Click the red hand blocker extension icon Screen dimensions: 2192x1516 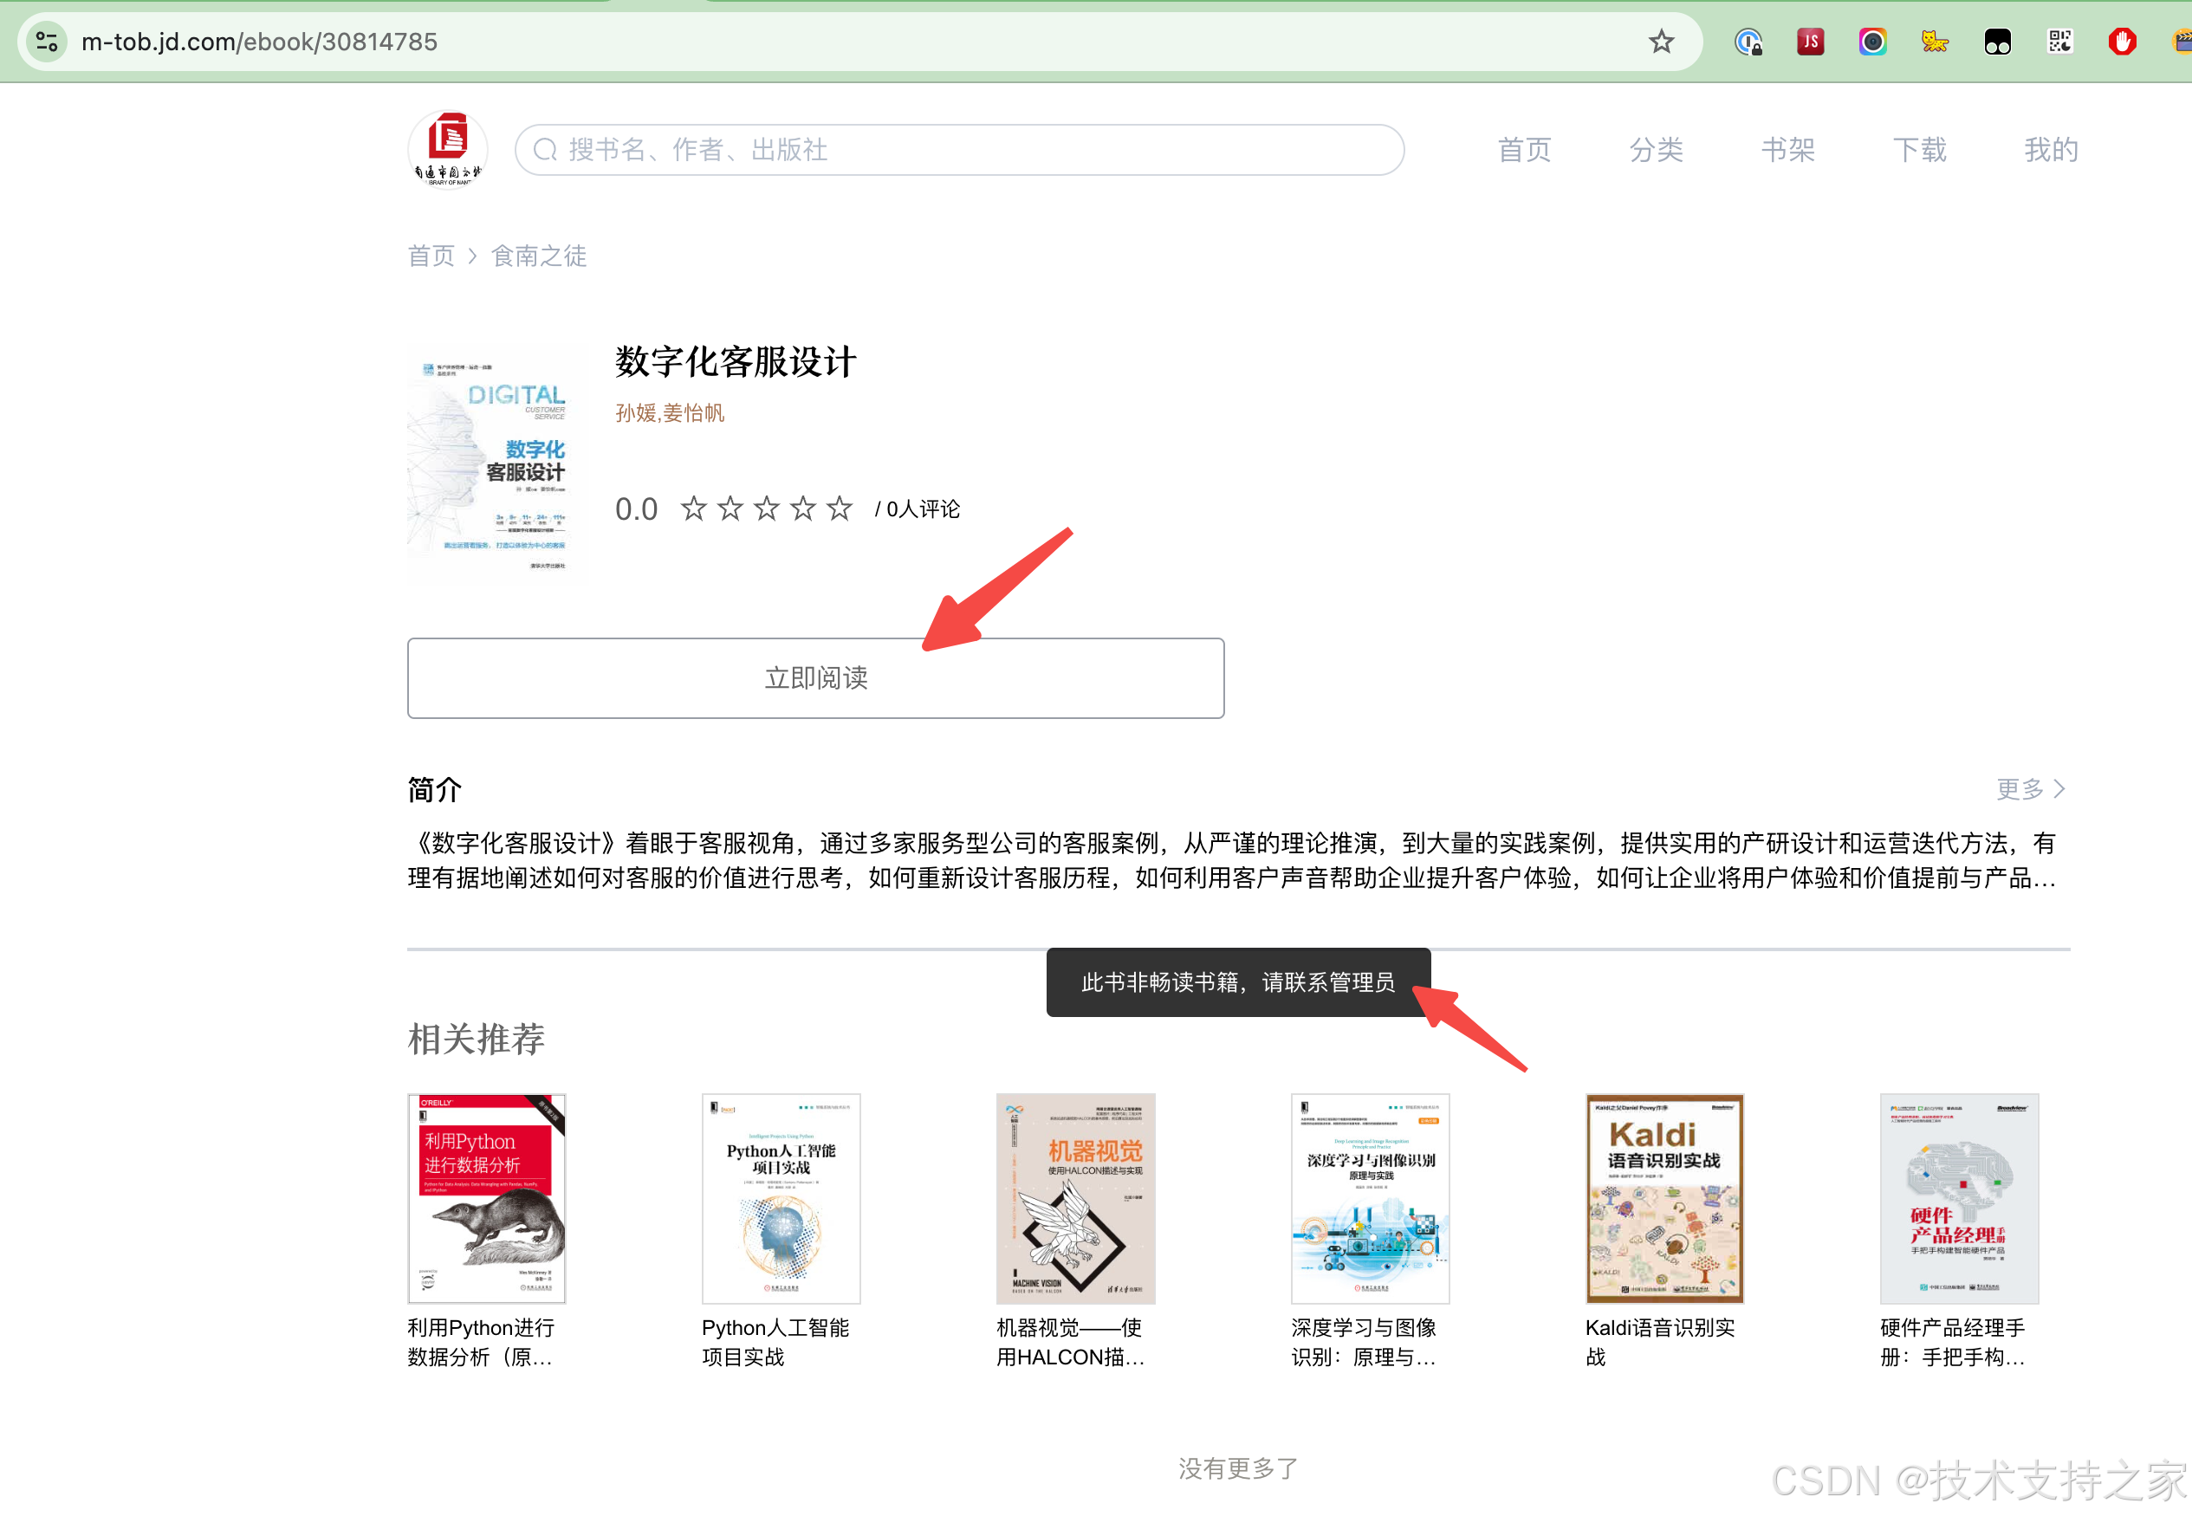coord(2122,42)
